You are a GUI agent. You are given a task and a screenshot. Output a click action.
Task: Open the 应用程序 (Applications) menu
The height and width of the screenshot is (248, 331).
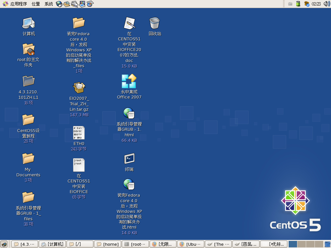15,4
